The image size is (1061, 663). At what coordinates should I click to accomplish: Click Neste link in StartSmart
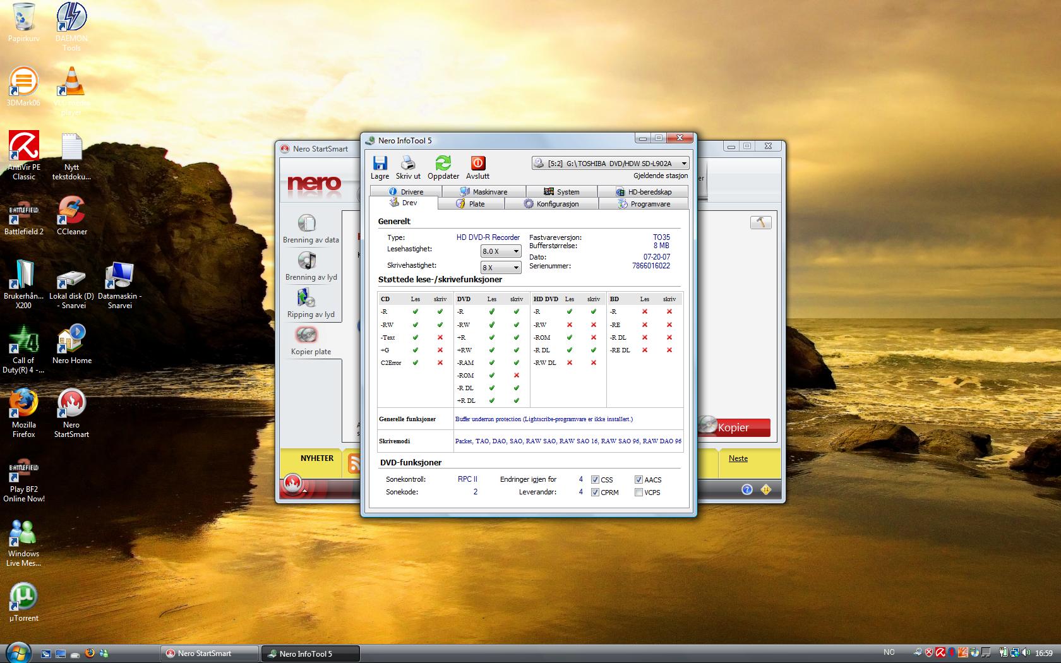738,458
